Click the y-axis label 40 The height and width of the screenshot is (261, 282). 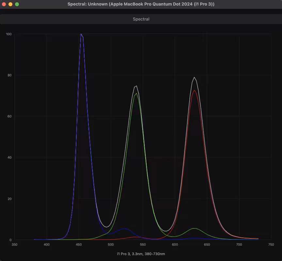click(x=9, y=158)
